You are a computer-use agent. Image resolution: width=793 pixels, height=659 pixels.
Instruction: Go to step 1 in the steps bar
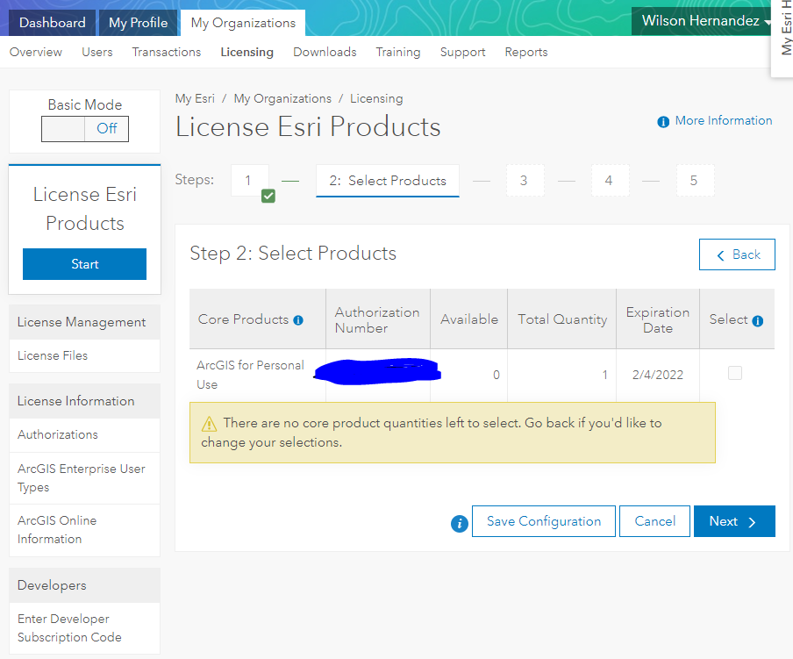250,181
